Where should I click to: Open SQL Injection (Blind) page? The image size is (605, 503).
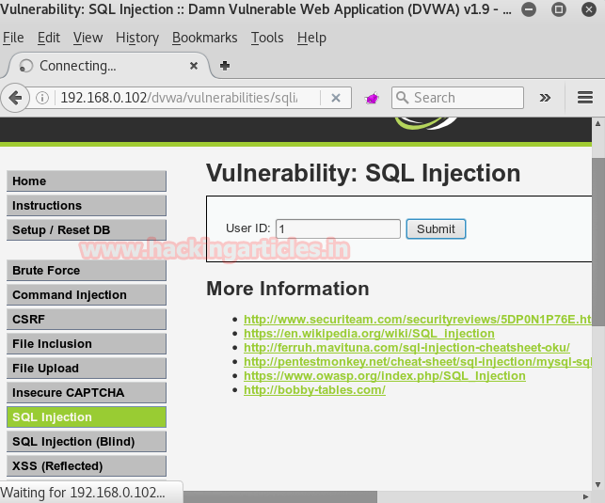coord(87,441)
